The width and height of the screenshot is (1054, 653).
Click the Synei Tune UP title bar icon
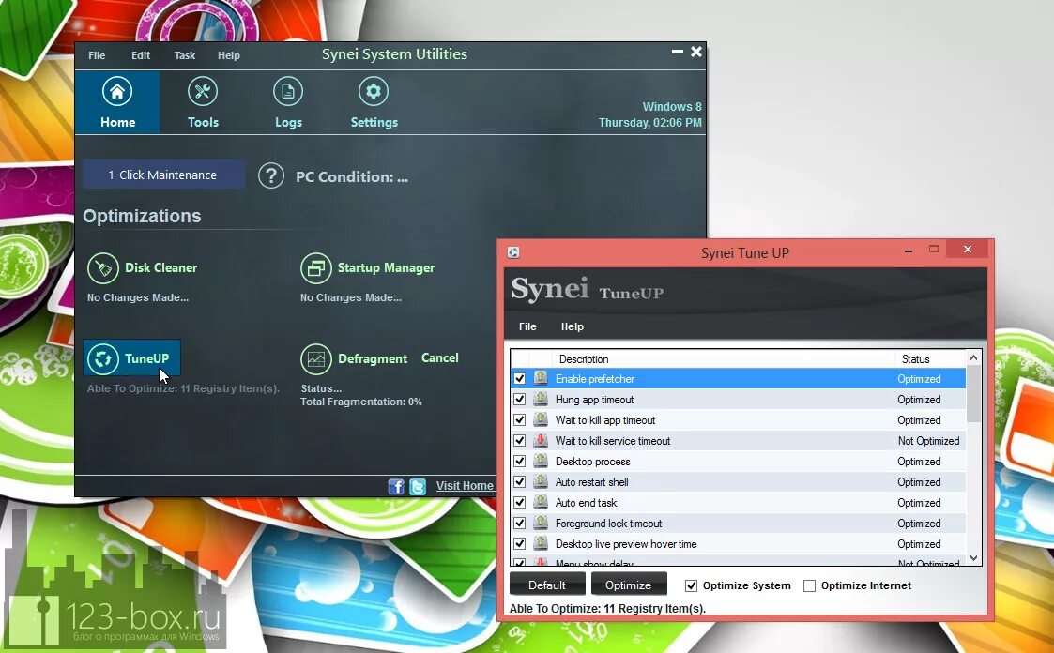tap(513, 252)
